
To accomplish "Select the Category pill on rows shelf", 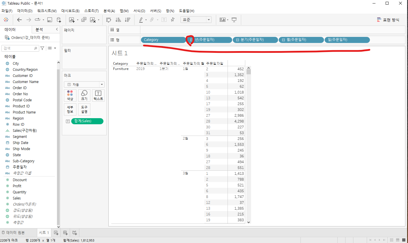I will point(163,40).
